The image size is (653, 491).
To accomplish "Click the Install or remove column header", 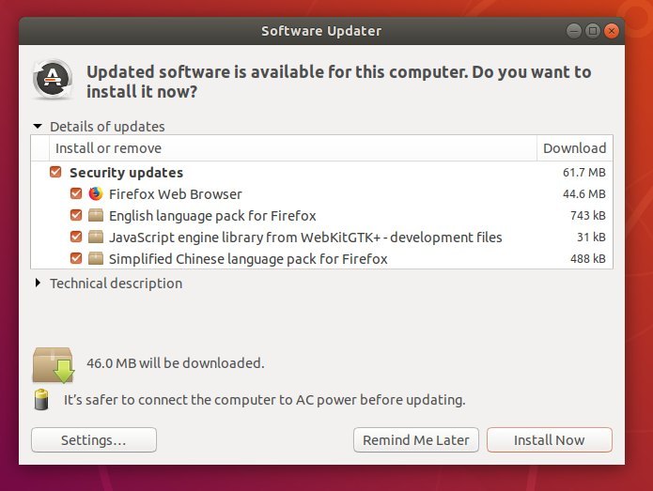I will (293, 148).
